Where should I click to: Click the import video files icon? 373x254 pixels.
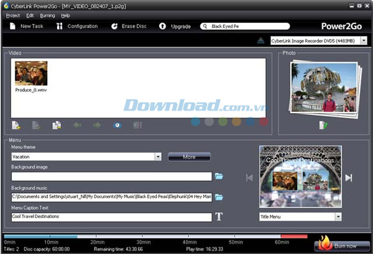[57, 125]
